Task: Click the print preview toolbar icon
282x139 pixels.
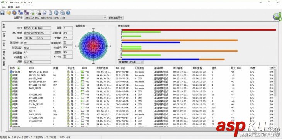Action: click(44, 13)
